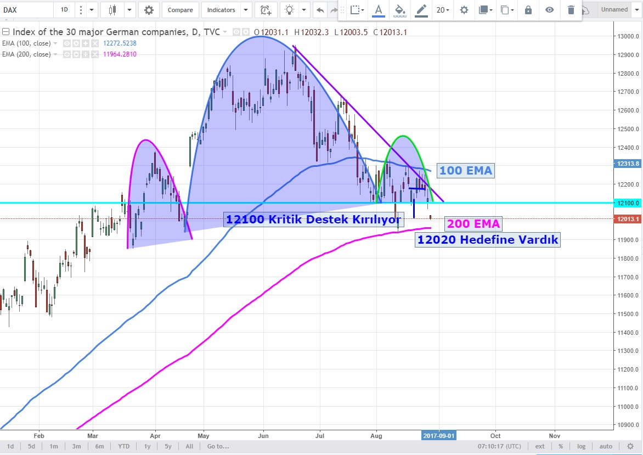
Task: Click the candlestick chart style icon
Action: pos(112,10)
